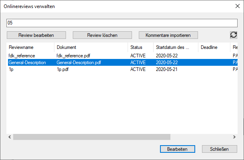Sort by Dokument column header
Viewport: 244px width, 160px height.
[x=91, y=47]
